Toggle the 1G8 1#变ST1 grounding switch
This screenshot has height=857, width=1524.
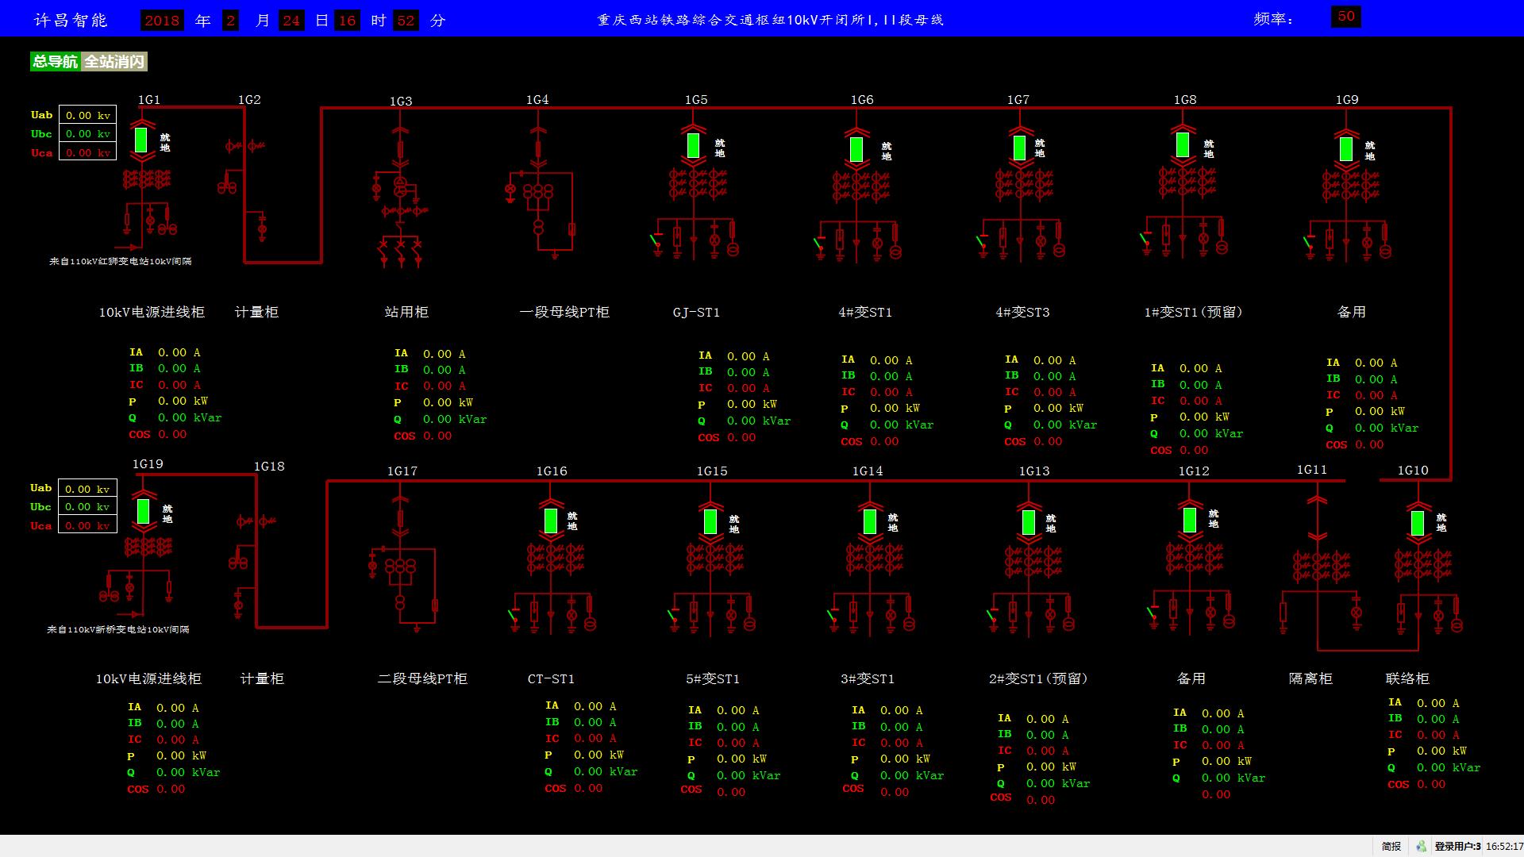click(1145, 240)
